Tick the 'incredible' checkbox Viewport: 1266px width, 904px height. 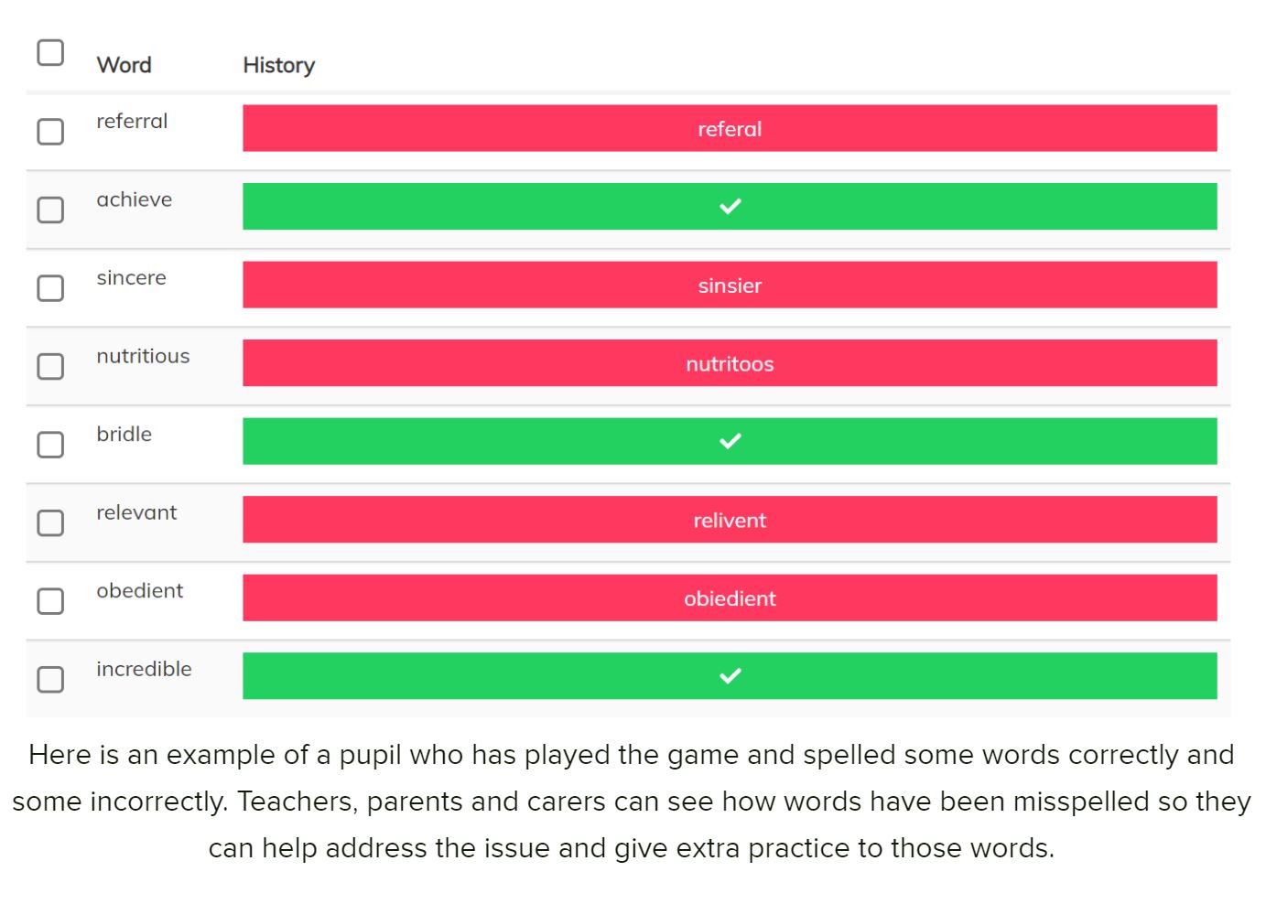(x=50, y=679)
